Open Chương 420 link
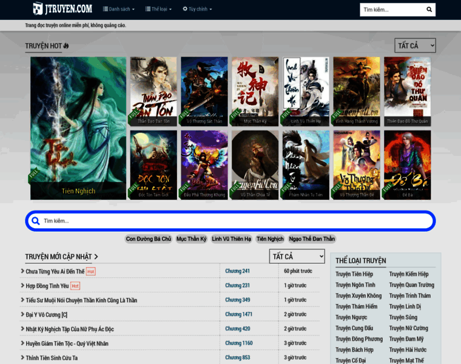461x364 pixels. click(x=238, y=328)
